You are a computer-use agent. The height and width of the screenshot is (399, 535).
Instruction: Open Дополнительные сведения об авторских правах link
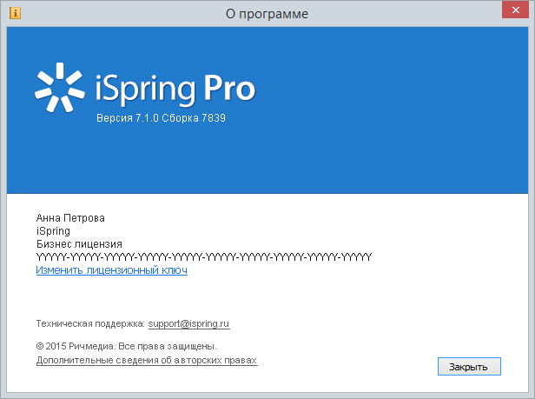coord(147,360)
